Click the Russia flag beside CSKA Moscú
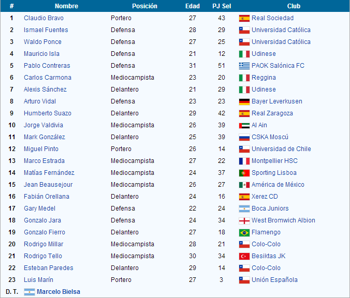 click(244, 137)
